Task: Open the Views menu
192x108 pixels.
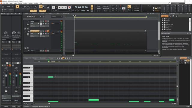Action: [x=11, y=3]
